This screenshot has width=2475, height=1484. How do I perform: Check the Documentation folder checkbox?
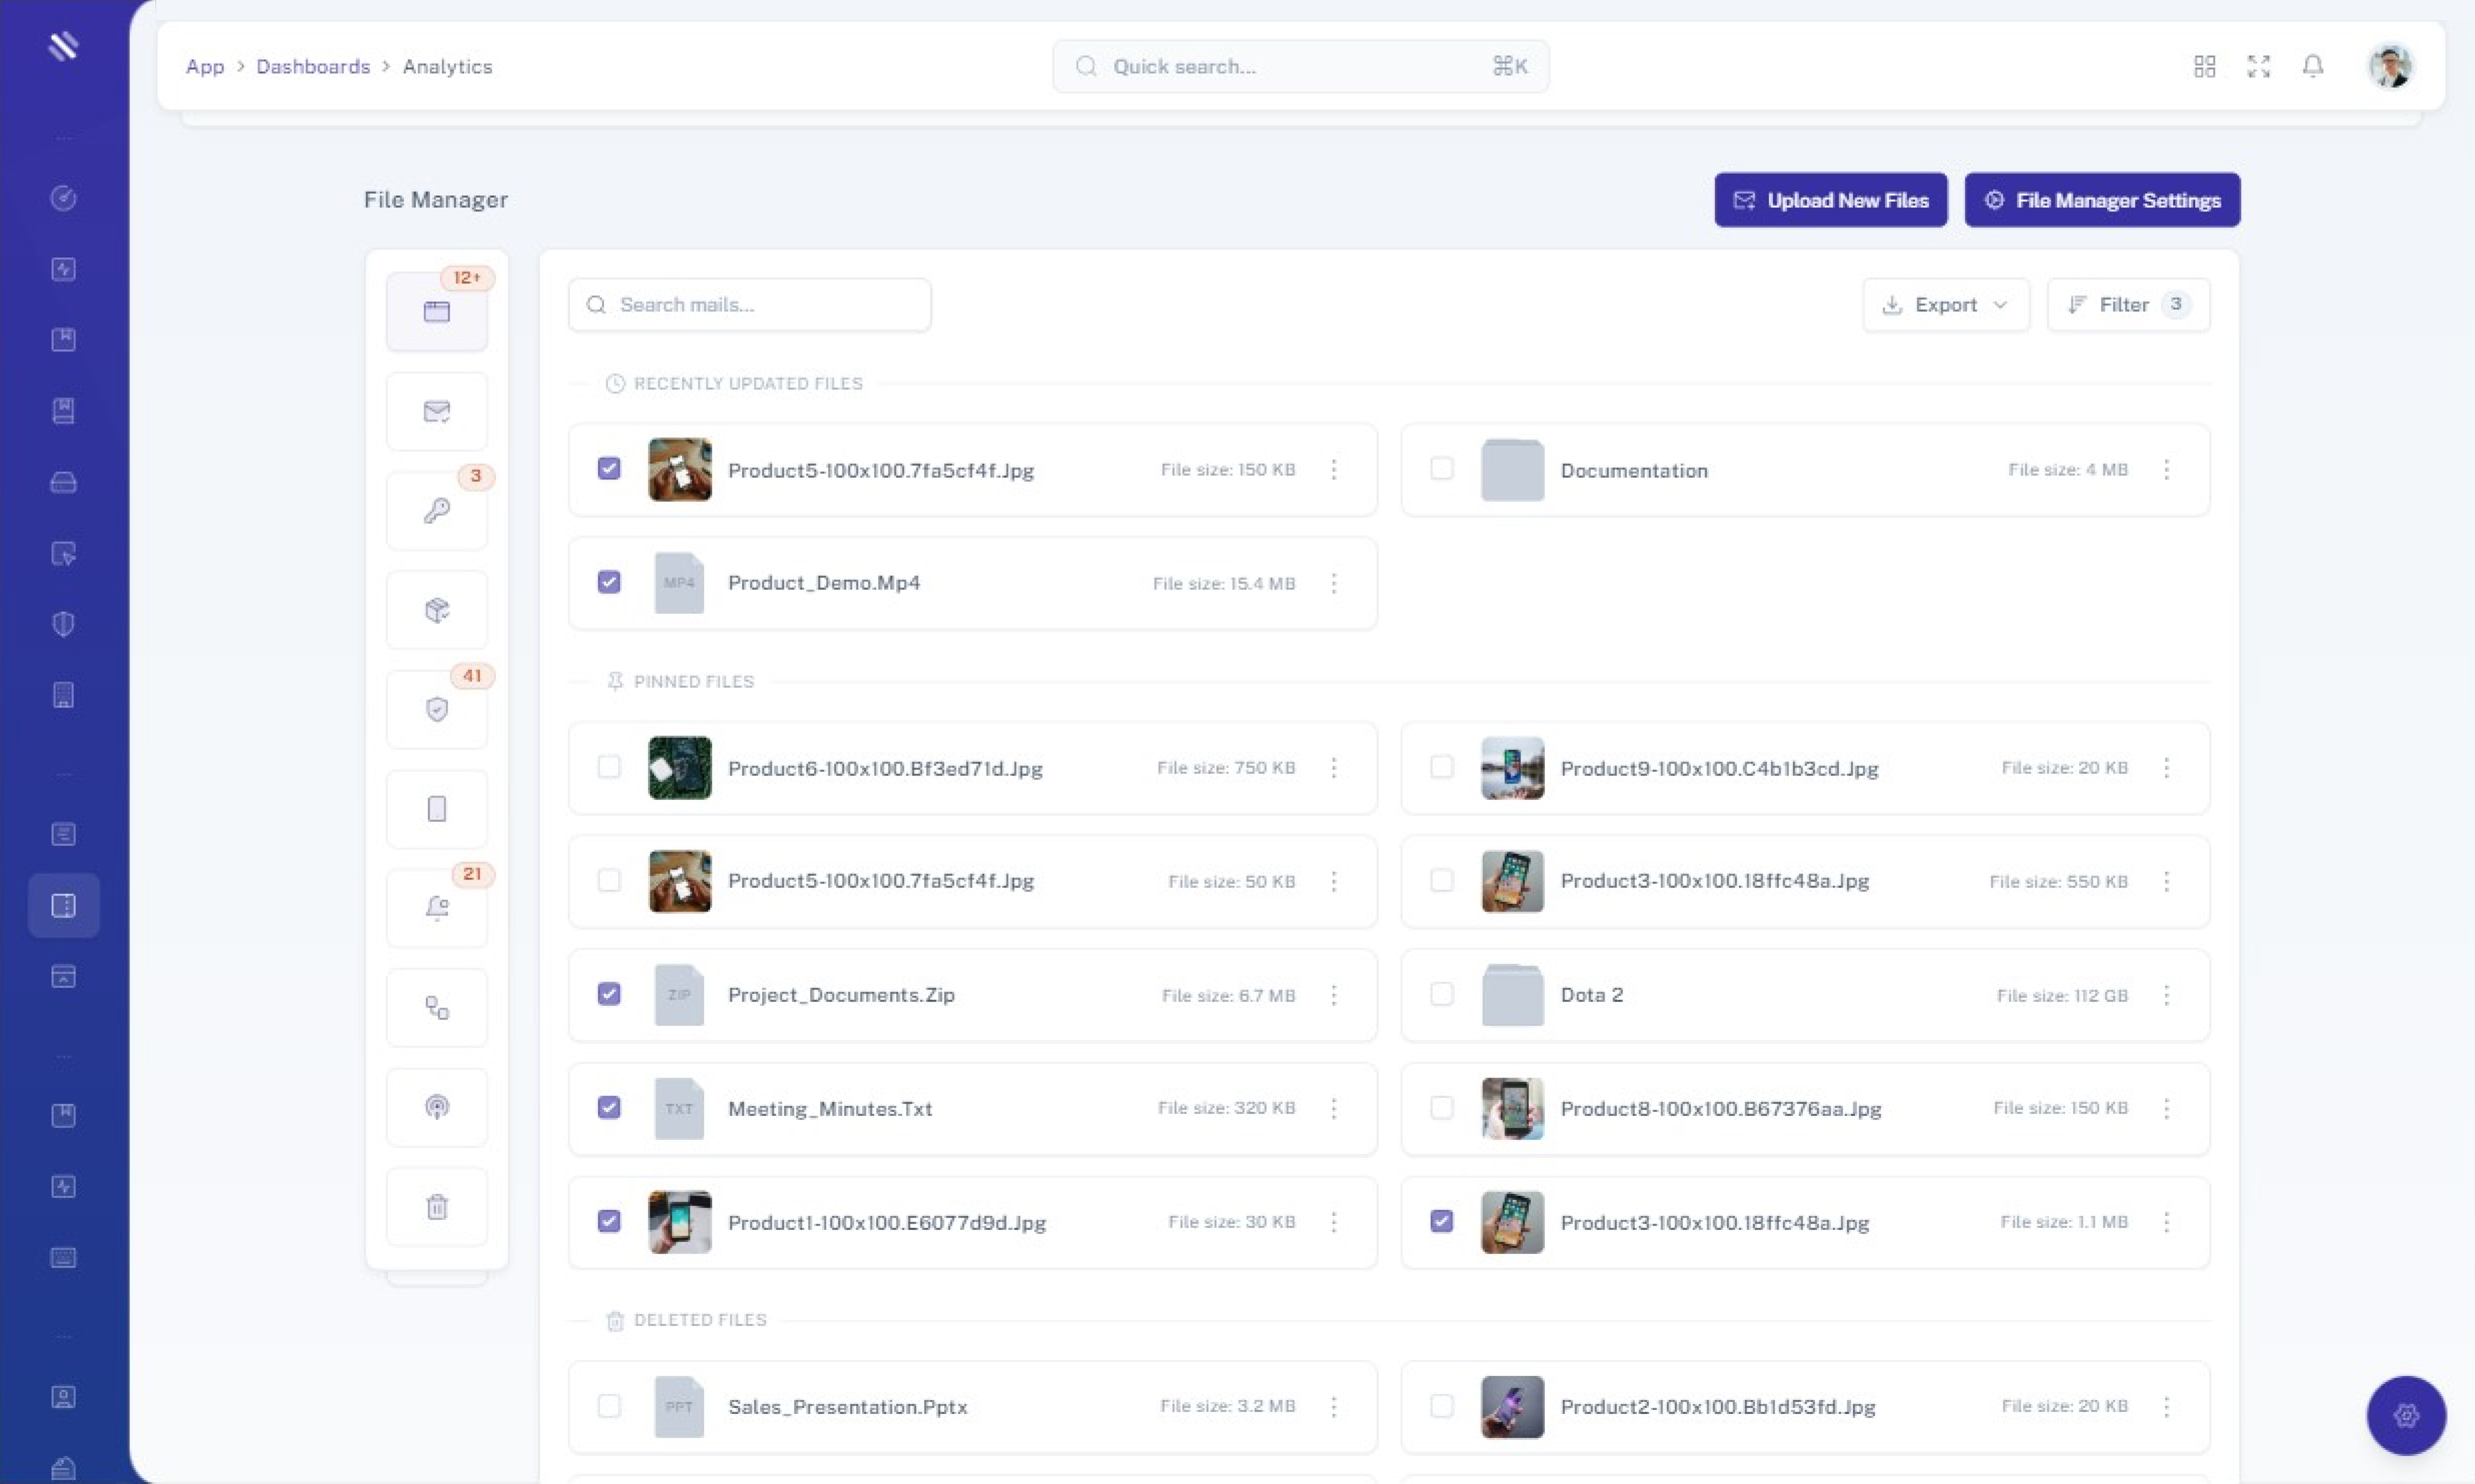click(1441, 468)
